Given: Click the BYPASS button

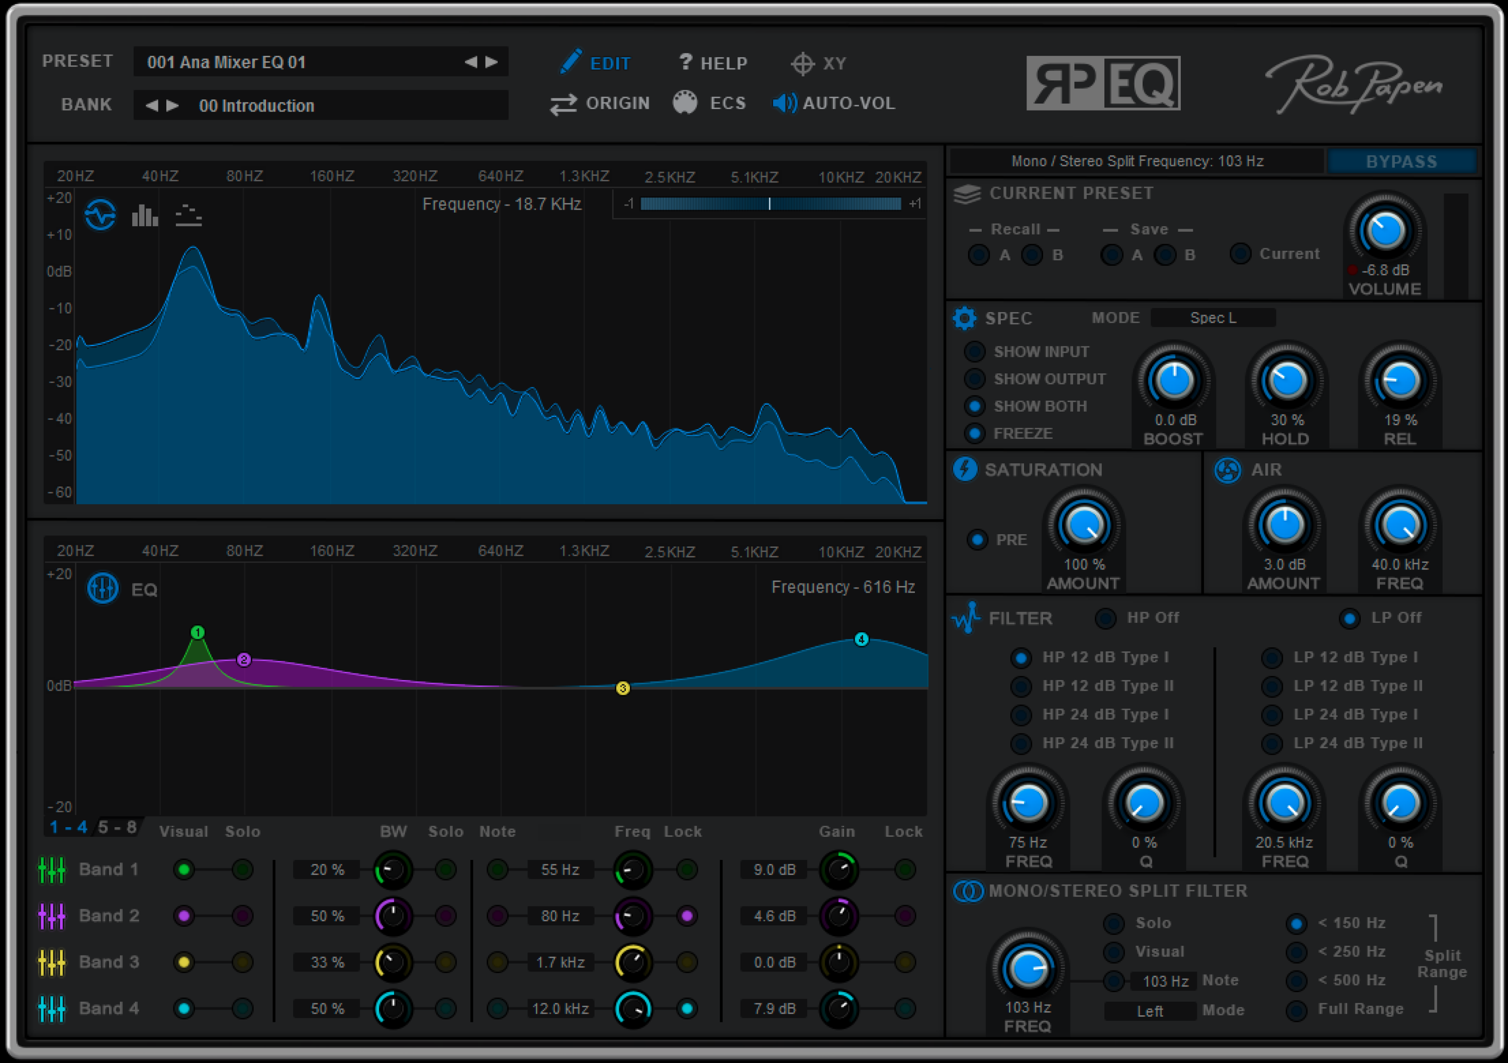Looking at the screenshot, I should (x=1402, y=161).
